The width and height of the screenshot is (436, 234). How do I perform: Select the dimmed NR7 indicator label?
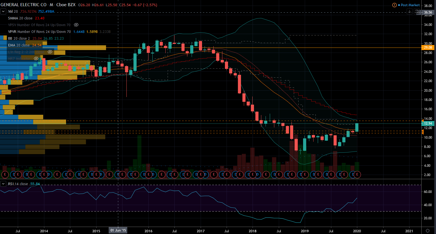point(19,59)
